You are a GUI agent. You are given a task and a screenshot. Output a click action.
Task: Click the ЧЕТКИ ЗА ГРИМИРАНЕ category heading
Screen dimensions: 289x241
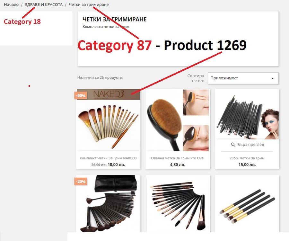[115, 19]
